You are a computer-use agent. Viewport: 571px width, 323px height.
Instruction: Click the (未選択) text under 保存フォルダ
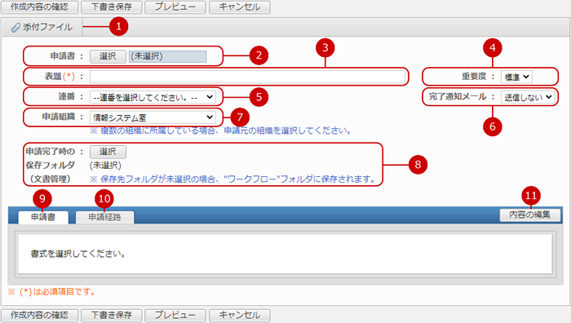point(105,166)
